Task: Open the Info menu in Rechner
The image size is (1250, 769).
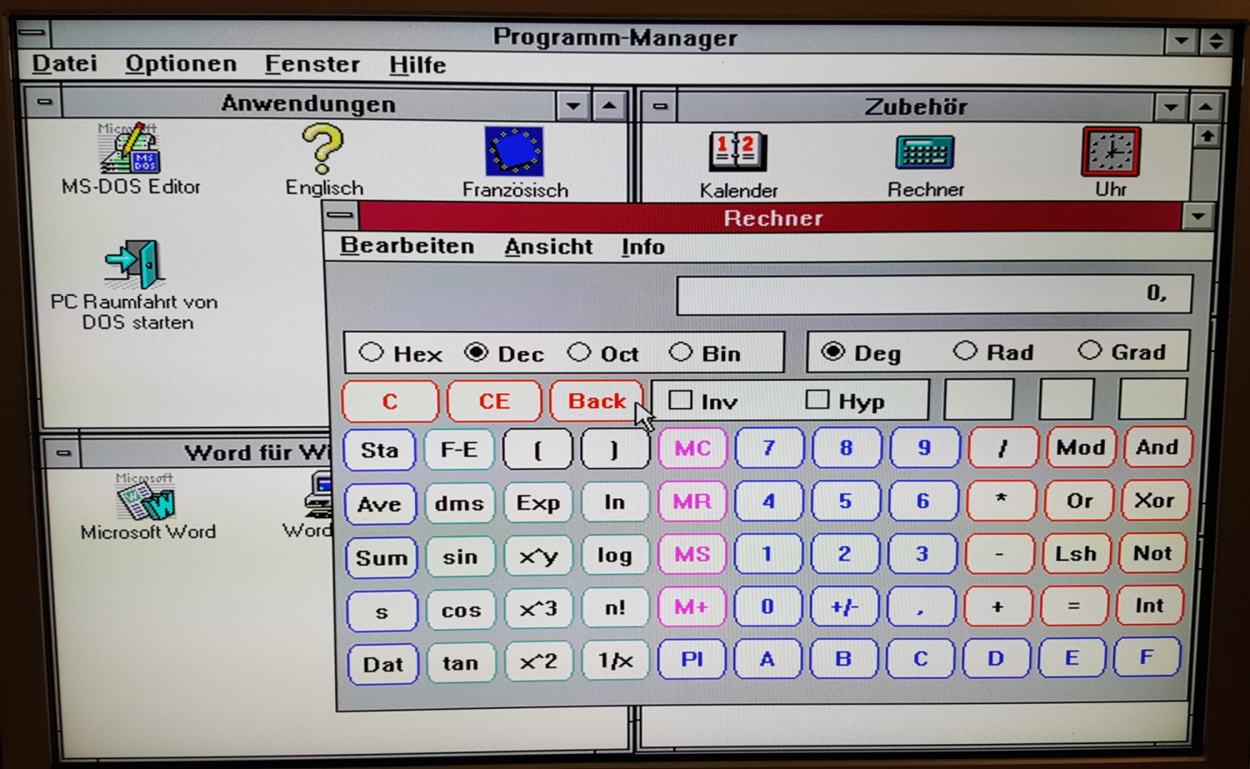Action: coord(642,247)
